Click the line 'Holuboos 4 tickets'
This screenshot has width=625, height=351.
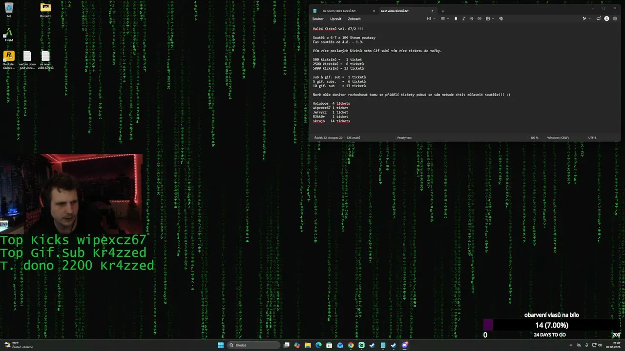click(x=332, y=103)
